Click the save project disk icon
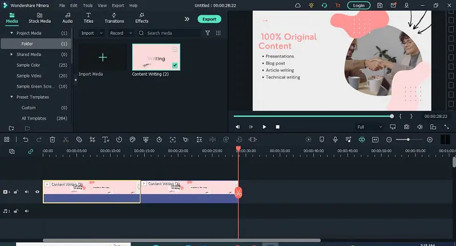Viewport: 456px width, 246px height. click(x=380, y=5)
